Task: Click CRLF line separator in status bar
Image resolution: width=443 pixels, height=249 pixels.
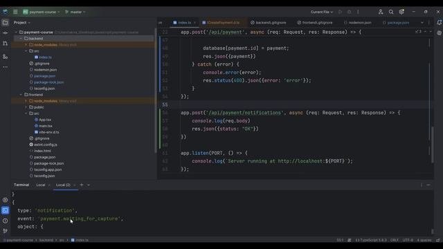Action: [x=394, y=240]
